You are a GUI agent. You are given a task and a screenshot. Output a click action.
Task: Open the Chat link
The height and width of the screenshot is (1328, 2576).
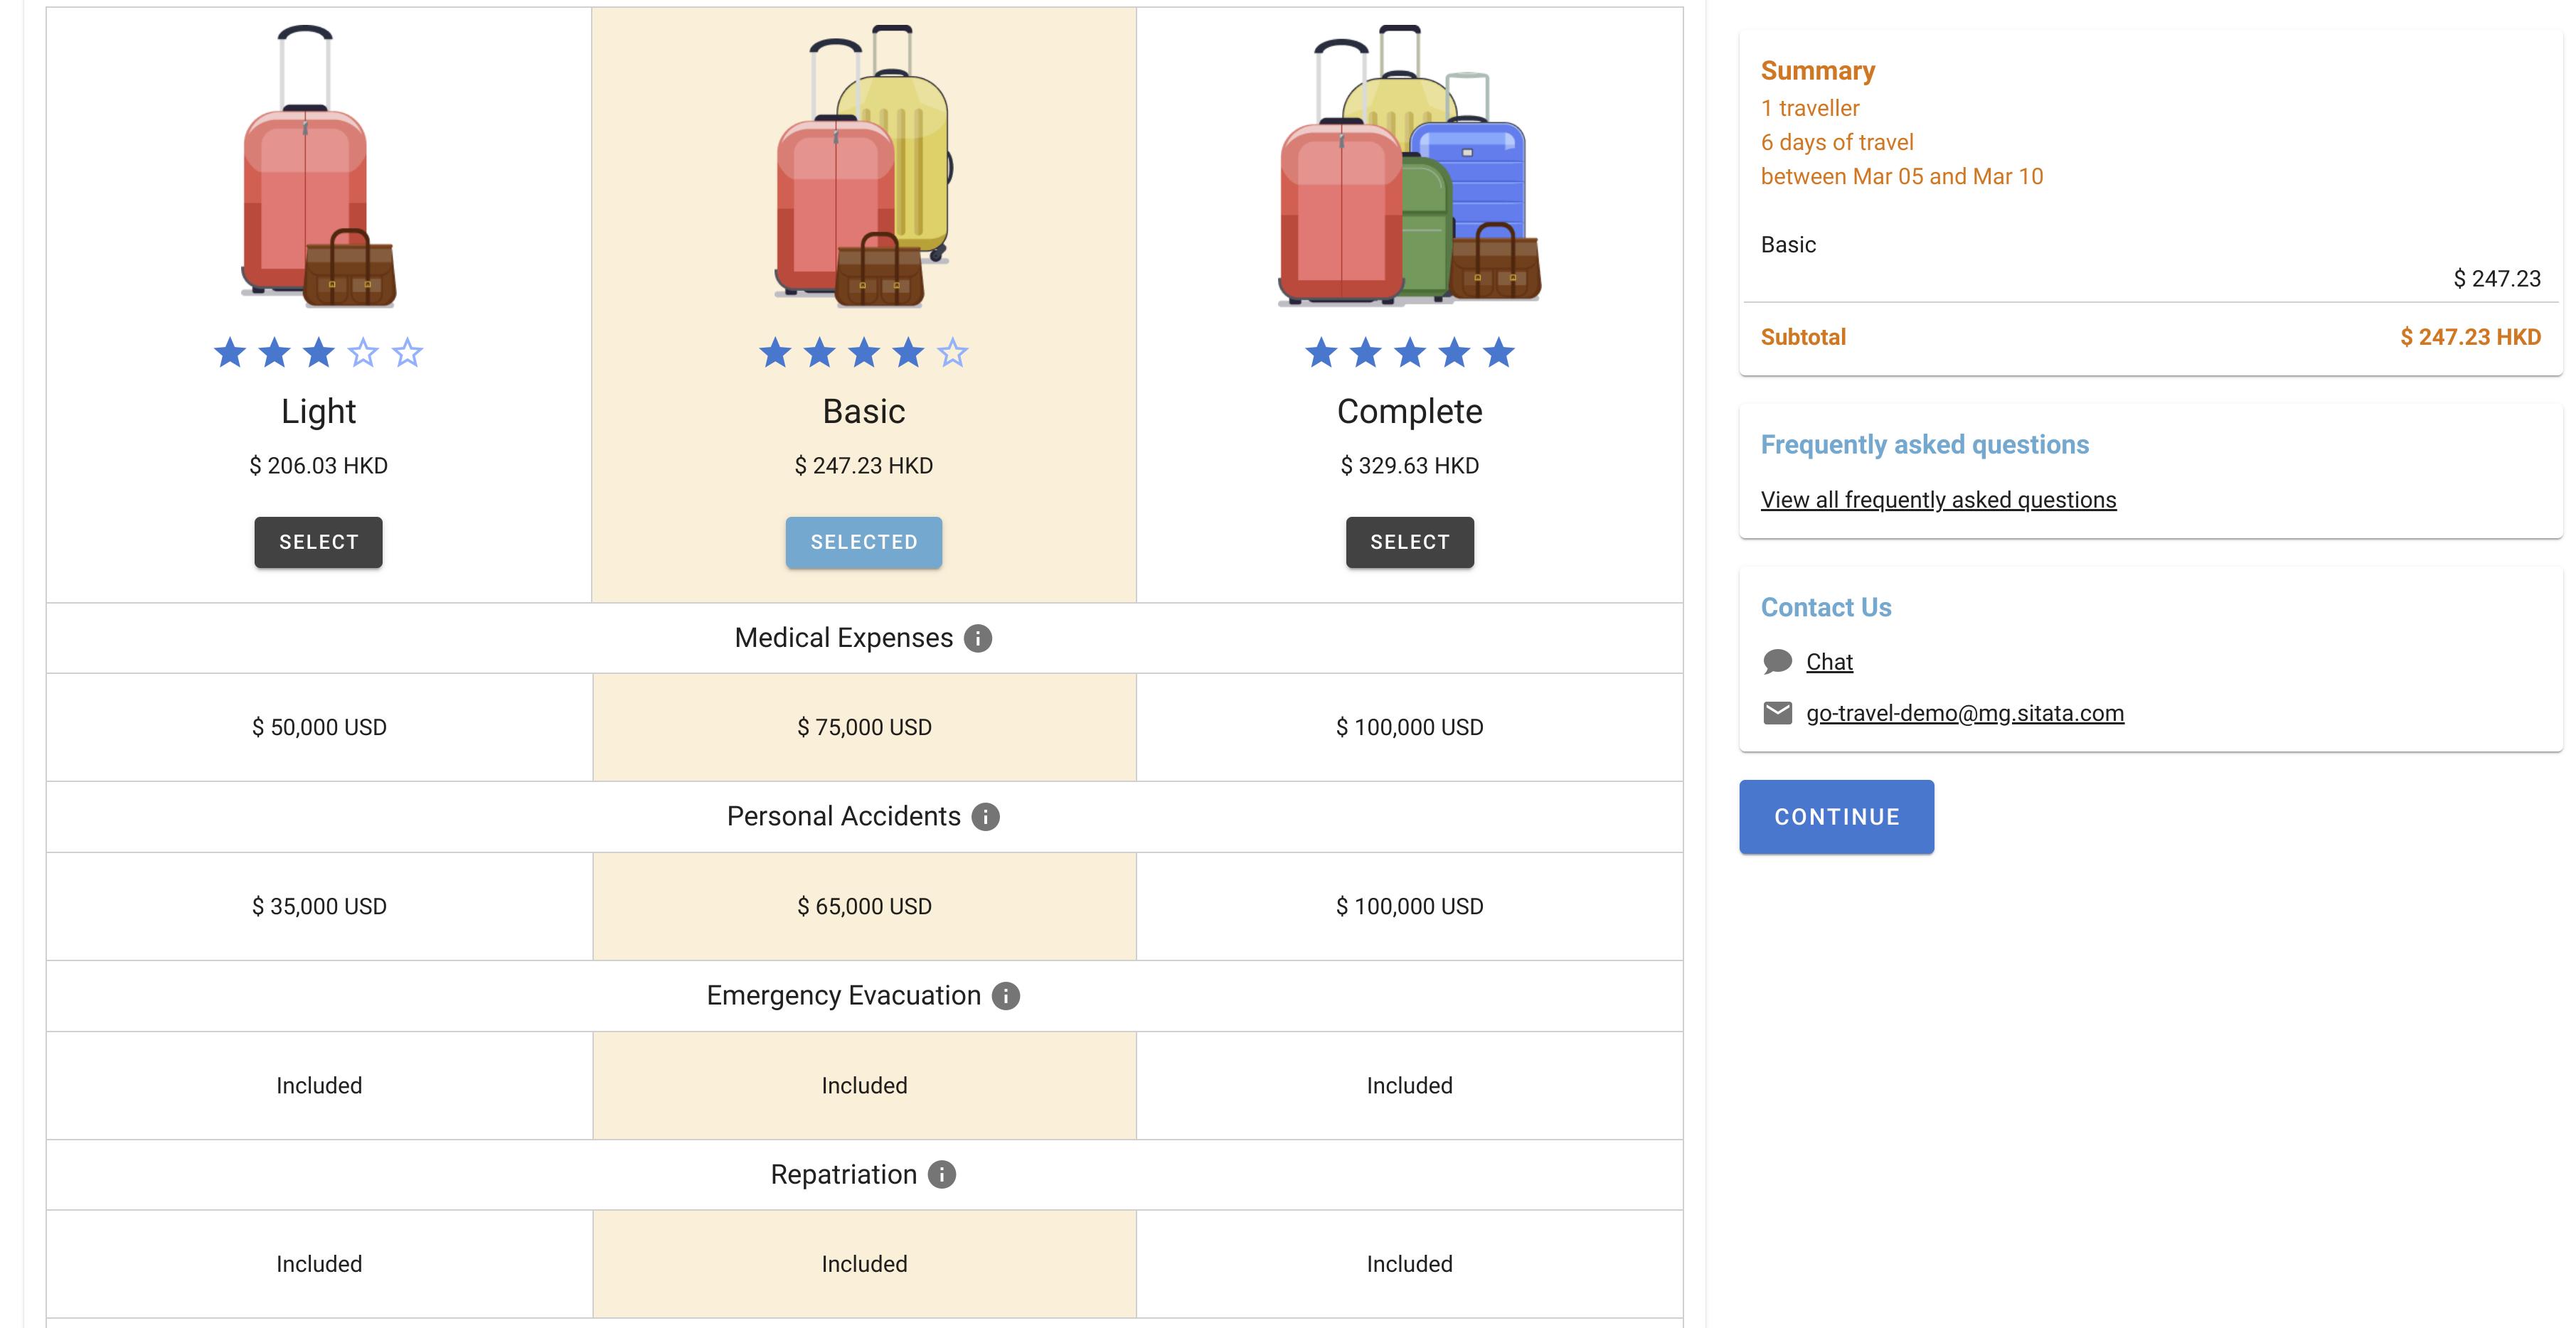[x=1829, y=661]
